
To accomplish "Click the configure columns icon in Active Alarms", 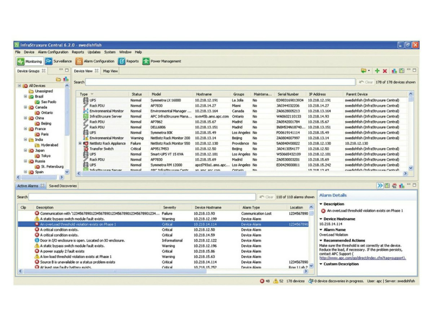I will click(x=387, y=186).
